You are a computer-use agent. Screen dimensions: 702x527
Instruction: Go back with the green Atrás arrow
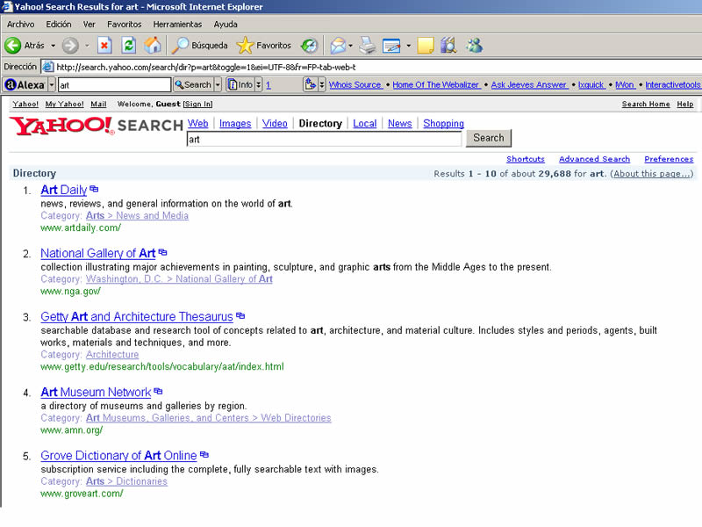coord(25,46)
